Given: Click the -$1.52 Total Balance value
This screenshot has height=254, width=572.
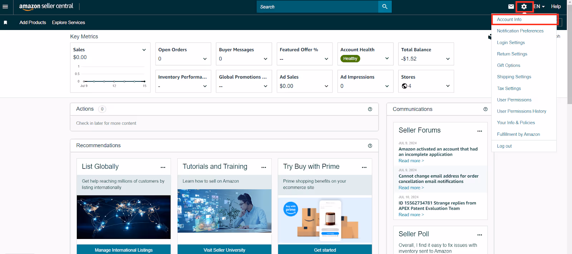Looking at the screenshot, I should click(x=409, y=59).
